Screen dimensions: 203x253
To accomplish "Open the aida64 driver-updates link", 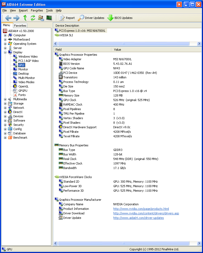I will pyautogui.click(x=138, y=218).
